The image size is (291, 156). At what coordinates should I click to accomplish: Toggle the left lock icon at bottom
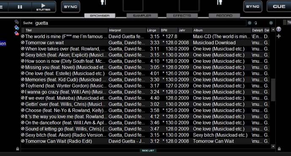(x=17, y=149)
